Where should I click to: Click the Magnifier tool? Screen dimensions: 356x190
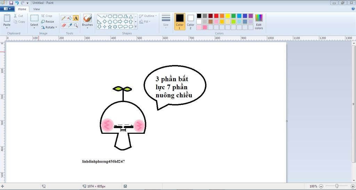pos(76,25)
